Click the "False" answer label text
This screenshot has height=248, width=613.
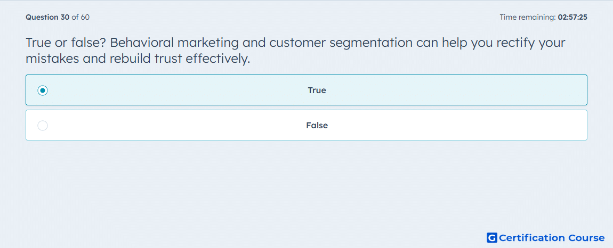point(317,126)
